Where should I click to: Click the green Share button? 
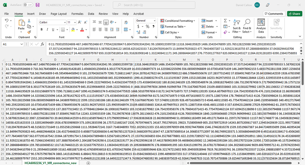coord(294,14)
